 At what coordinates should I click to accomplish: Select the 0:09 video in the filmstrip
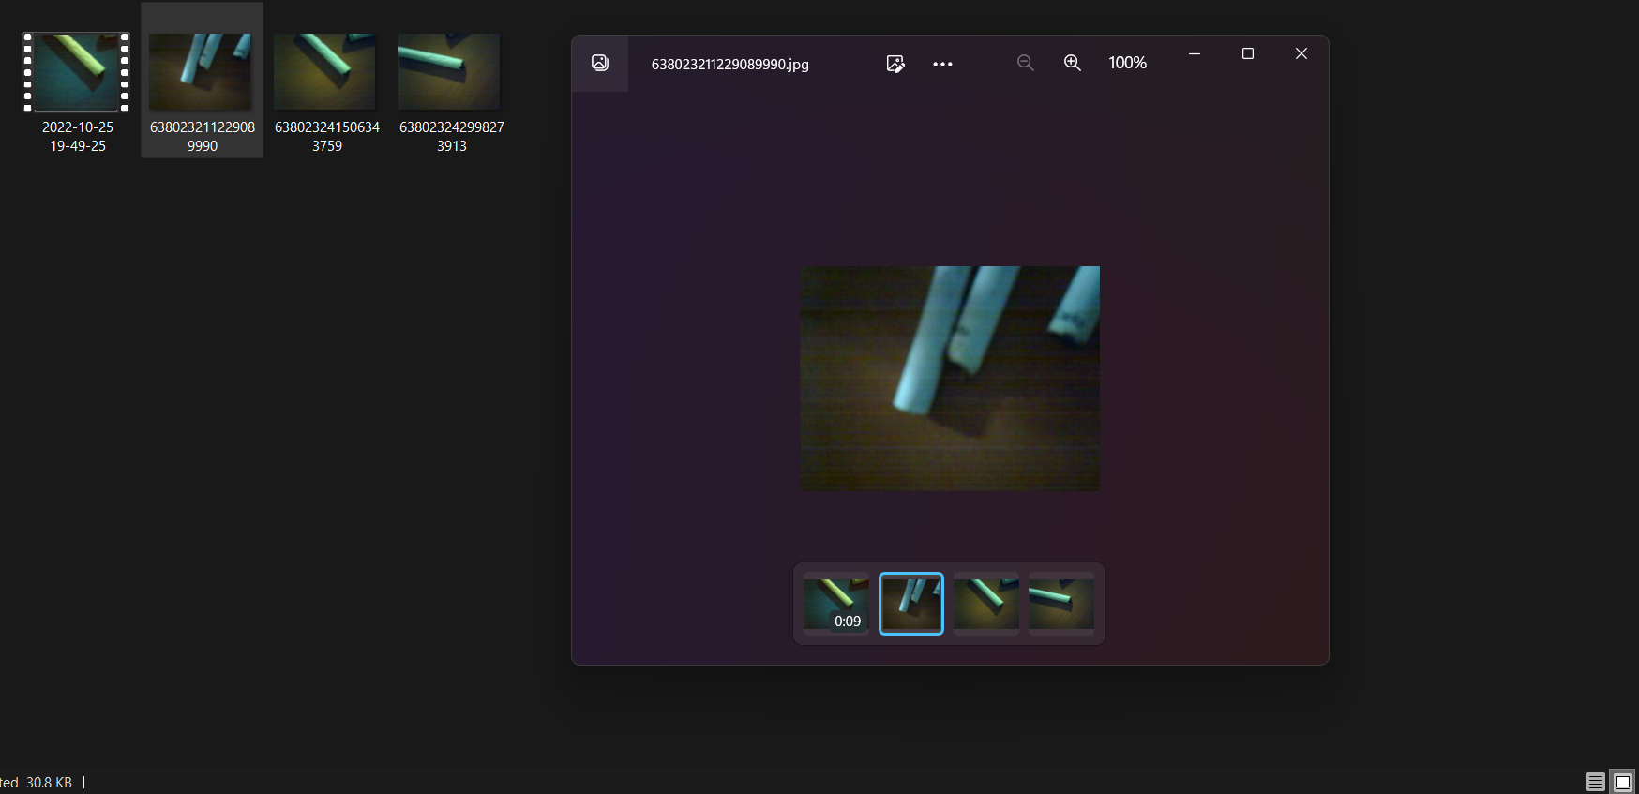pyautogui.click(x=836, y=604)
